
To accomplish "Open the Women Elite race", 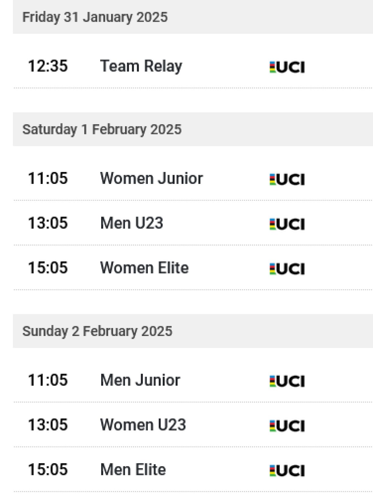I will coord(144,268).
